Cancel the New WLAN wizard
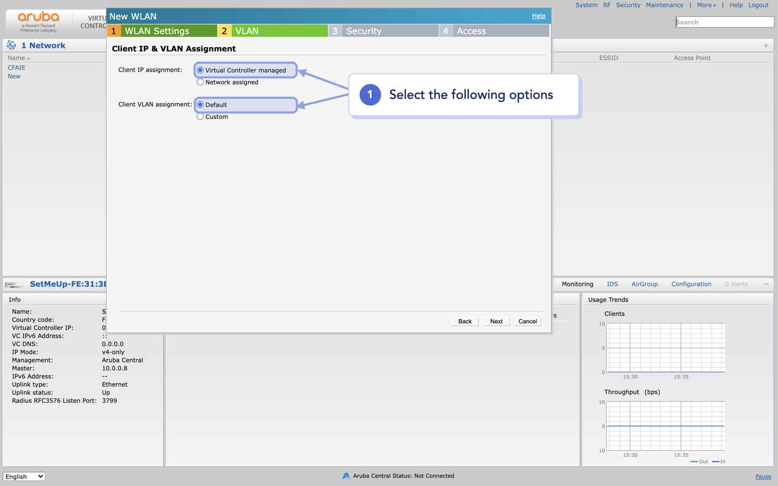The height and width of the screenshot is (486, 778). 527,321
